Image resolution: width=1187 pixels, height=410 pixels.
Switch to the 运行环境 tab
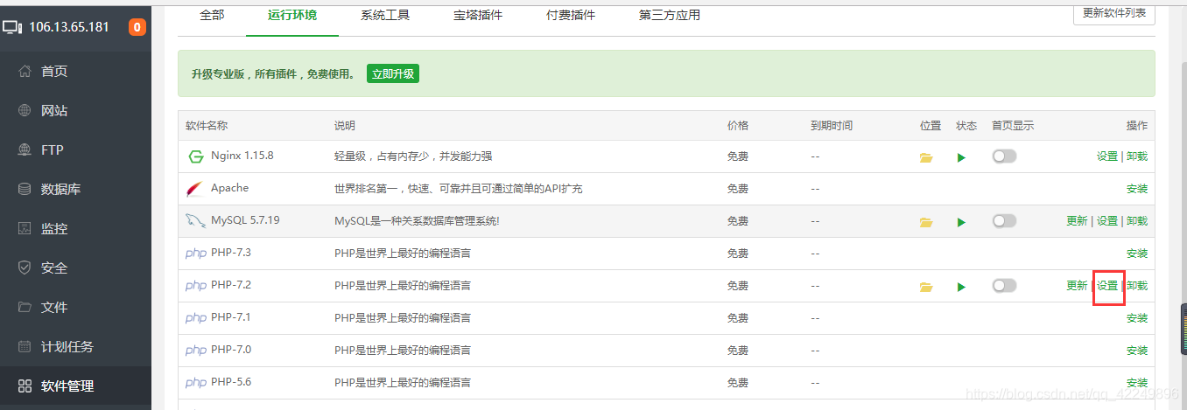pos(292,16)
